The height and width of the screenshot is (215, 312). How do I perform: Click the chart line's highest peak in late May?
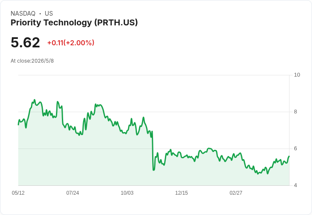(34, 100)
